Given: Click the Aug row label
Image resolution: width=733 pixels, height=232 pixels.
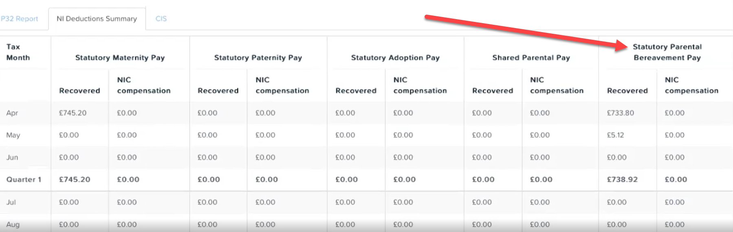Looking at the screenshot, I should 13,224.
